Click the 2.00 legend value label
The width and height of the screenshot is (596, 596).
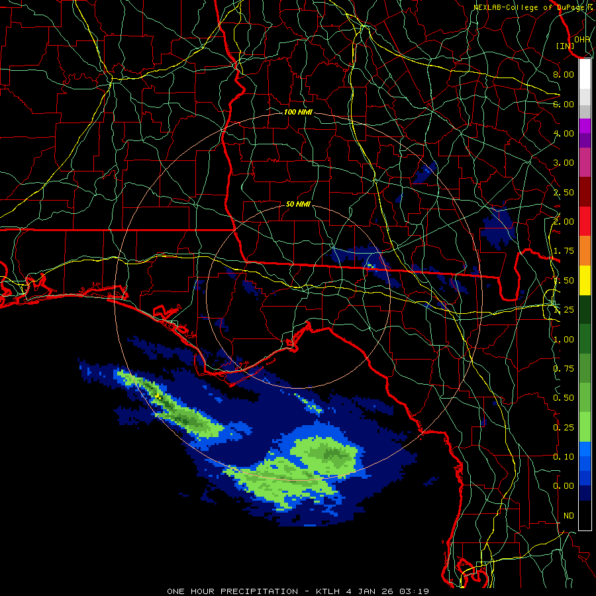564,221
